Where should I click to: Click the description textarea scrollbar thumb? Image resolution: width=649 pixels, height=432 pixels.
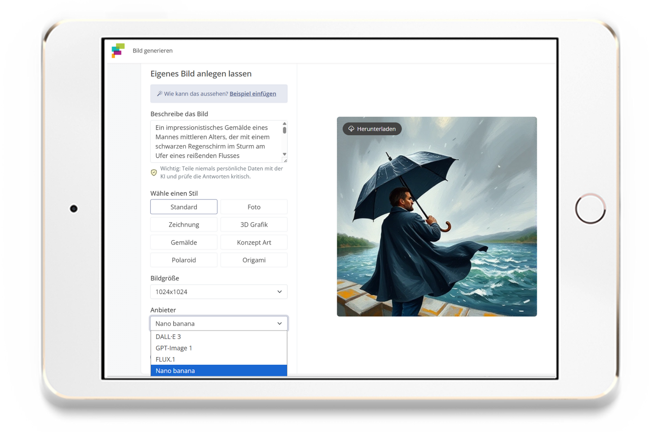[284, 130]
